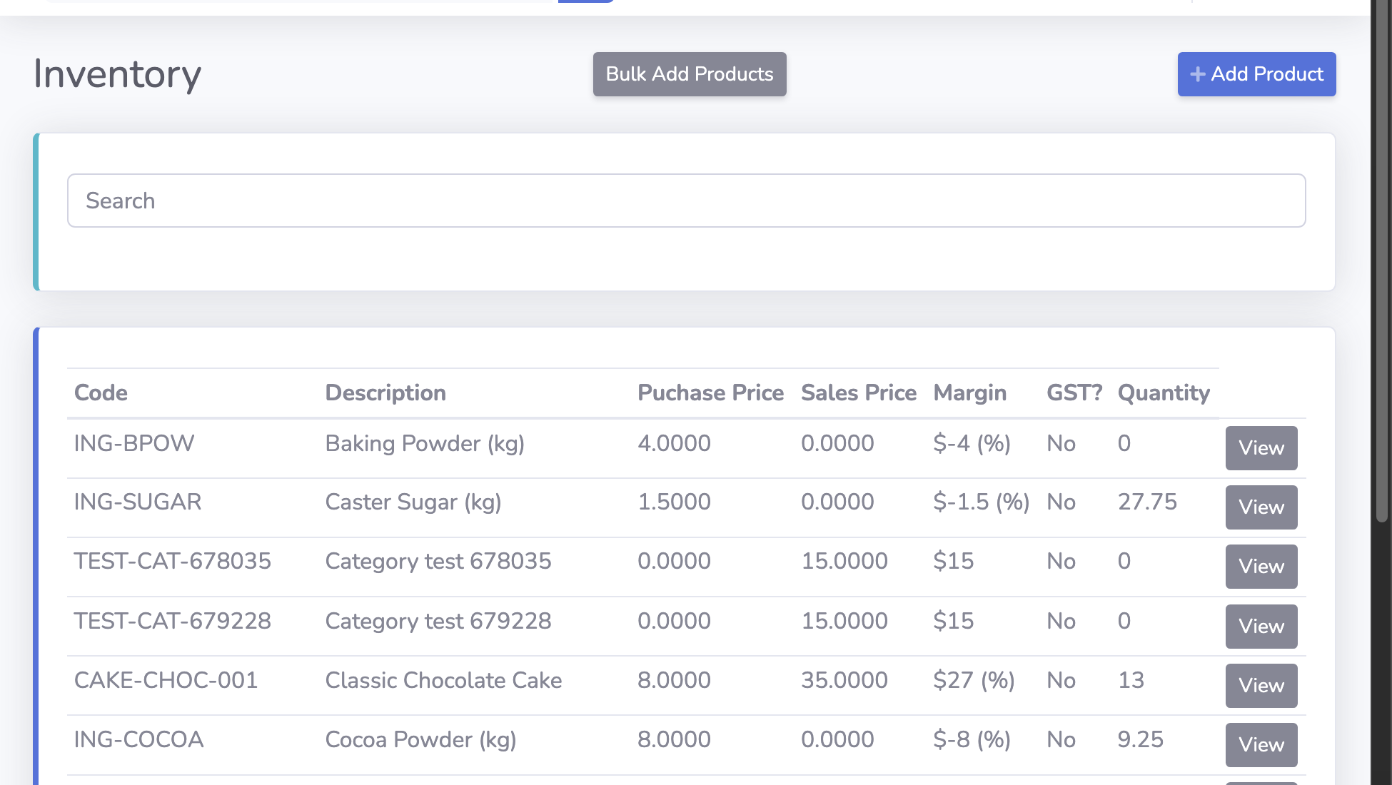Click the Description column header
Image resolution: width=1392 pixels, height=785 pixels.
click(x=385, y=392)
